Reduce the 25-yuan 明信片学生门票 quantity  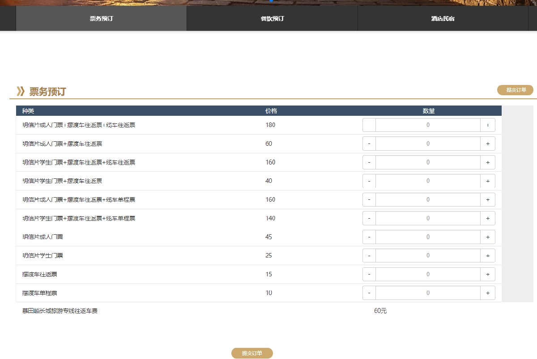click(369, 256)
